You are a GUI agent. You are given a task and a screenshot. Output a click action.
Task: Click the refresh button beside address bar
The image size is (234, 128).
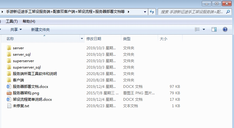(x=152, y=12)
